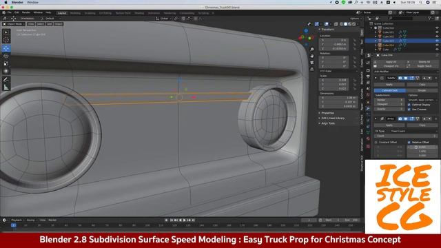This screenshot has width=441, height=248.
Task: Click the Subdivisions Viewport level field
Action: tap(389, 104)
